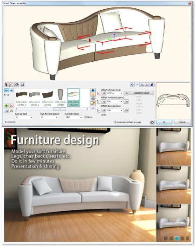Click the OK button
This screenshot has width=195, height=246.
[164, 122]
